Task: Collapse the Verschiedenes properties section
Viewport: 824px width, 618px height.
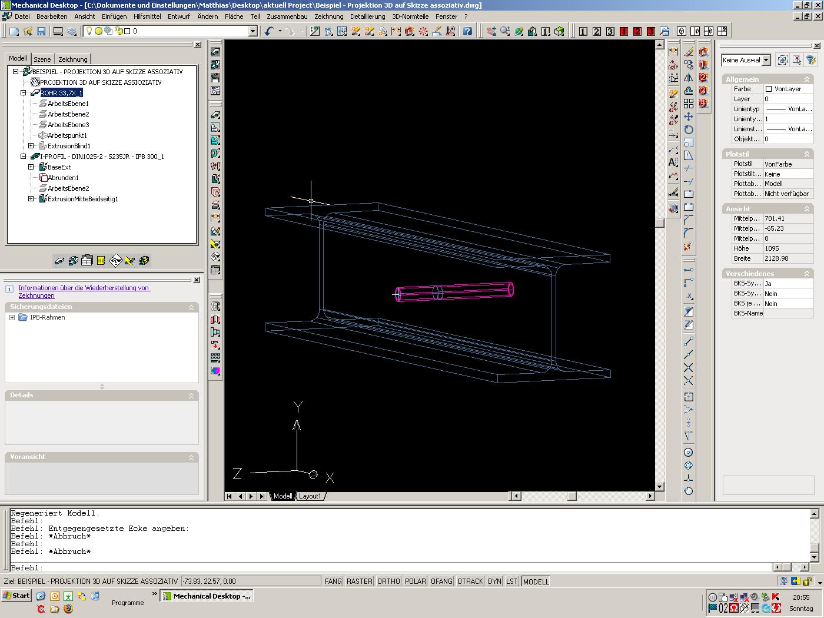Action: [807, 273]
